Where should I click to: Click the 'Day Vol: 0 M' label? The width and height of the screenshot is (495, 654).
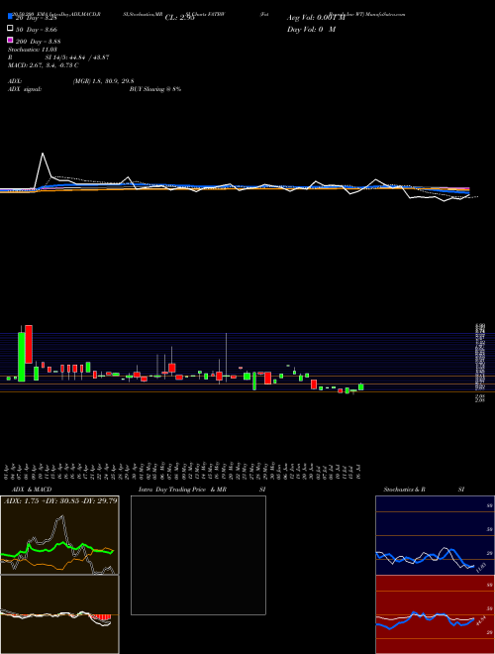point(311,29)
